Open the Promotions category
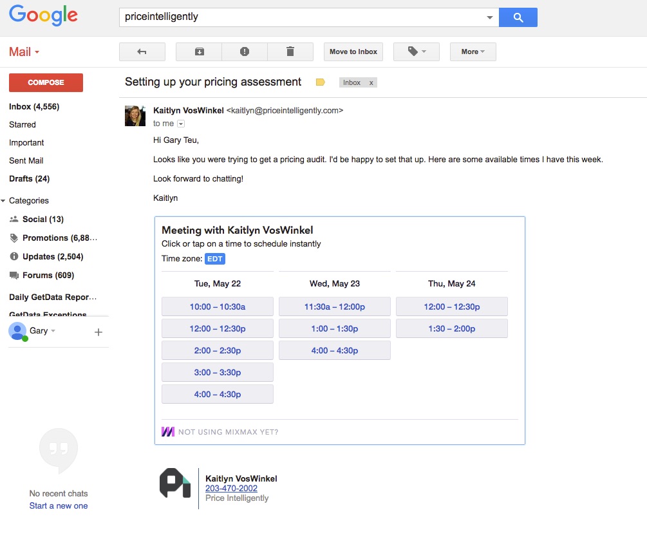647x535 pixels. [x=59, y=238]
